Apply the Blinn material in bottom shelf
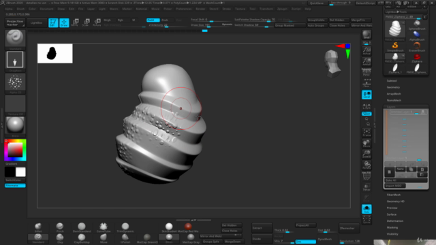The width and height of the screenshot is (436, 245). [169, 238]
